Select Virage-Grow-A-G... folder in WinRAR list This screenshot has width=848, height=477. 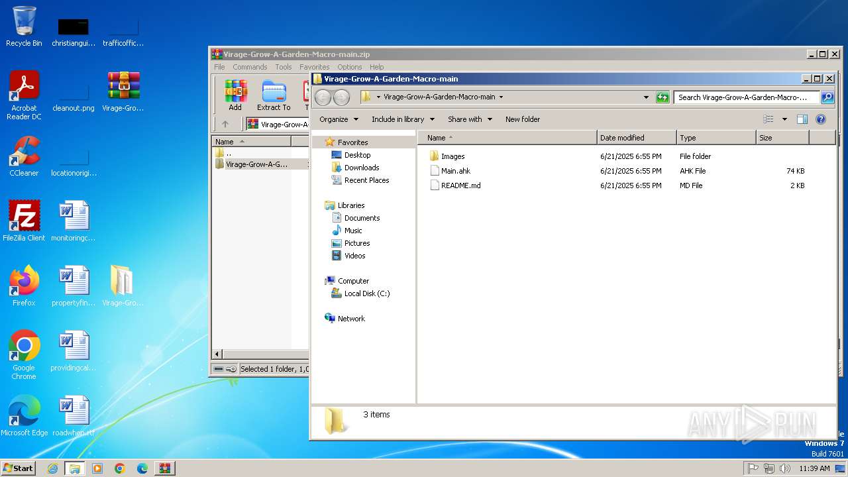[257, 164]
